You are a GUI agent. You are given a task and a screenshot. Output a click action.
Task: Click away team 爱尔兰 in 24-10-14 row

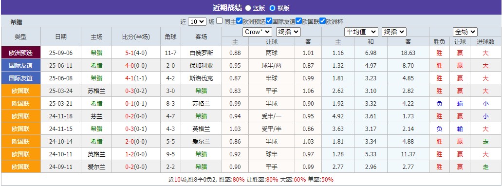click(202, 142)
